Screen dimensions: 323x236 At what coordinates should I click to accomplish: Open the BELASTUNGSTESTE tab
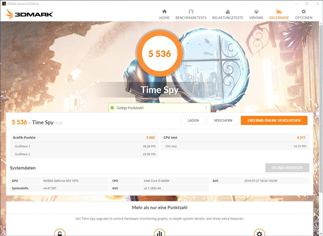[228, 18]
